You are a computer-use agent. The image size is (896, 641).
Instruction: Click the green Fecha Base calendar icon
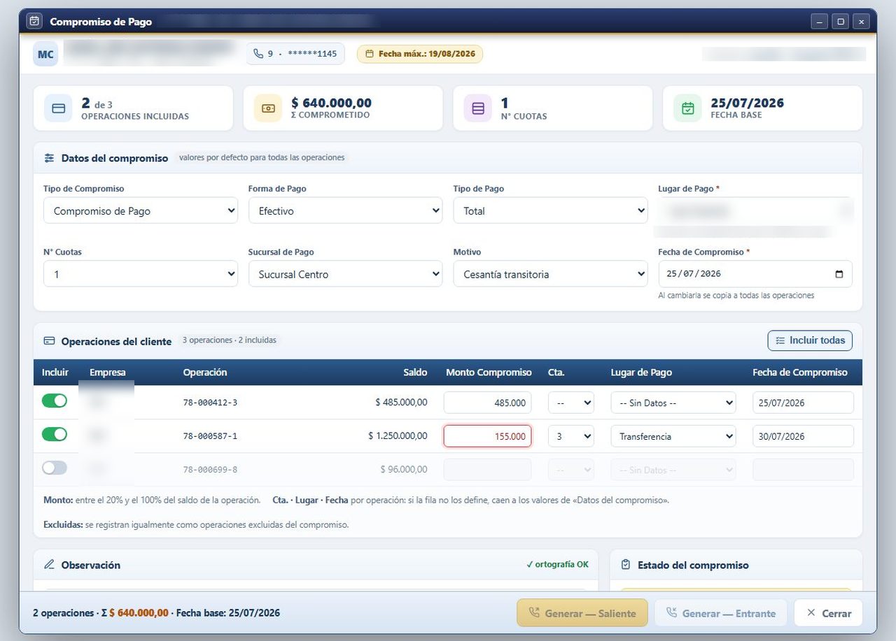tap(688, 108)
